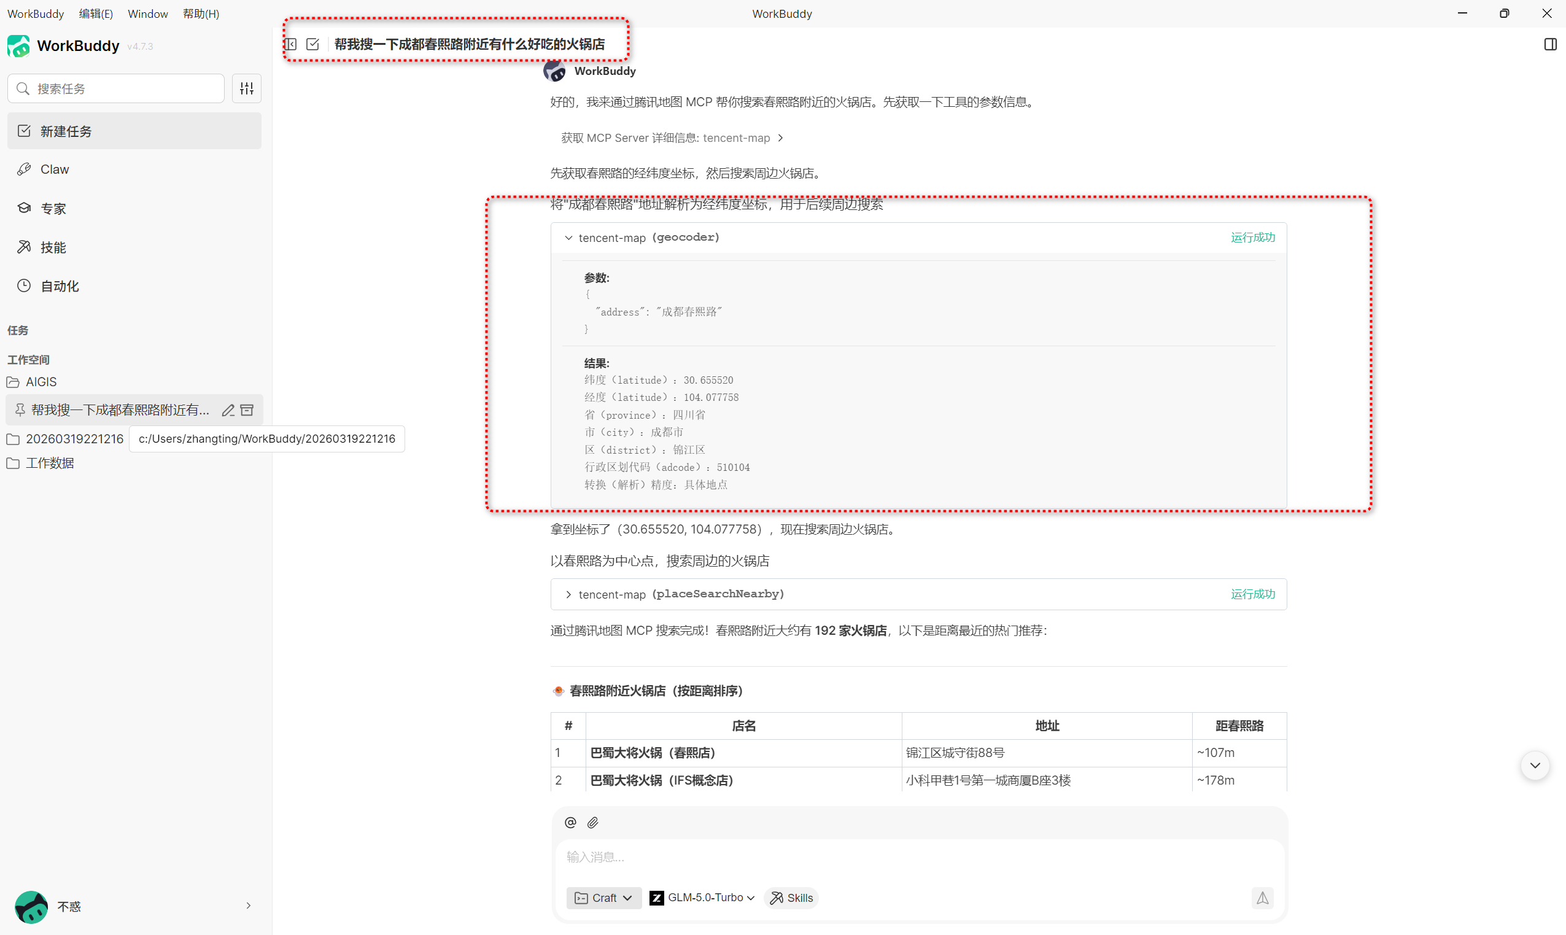
Task: Attach a file with the paperclip icon
Action: [x=593, y=822]
